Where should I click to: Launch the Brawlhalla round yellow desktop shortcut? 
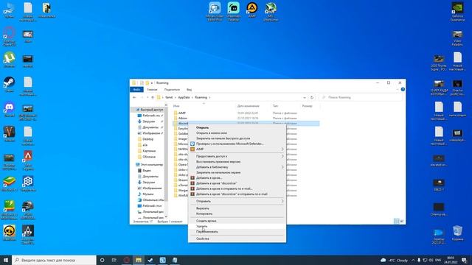pos(9,233)
